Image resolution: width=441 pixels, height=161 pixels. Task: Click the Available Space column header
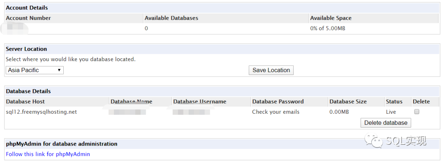331,18
